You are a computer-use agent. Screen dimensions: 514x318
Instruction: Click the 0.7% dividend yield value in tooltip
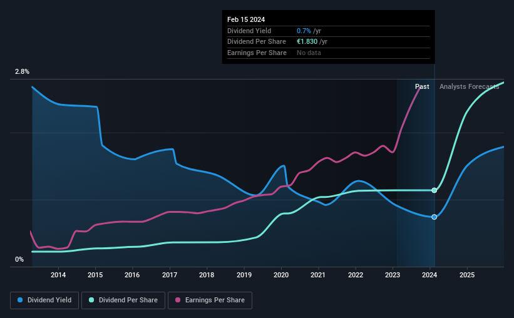point(304,31)
